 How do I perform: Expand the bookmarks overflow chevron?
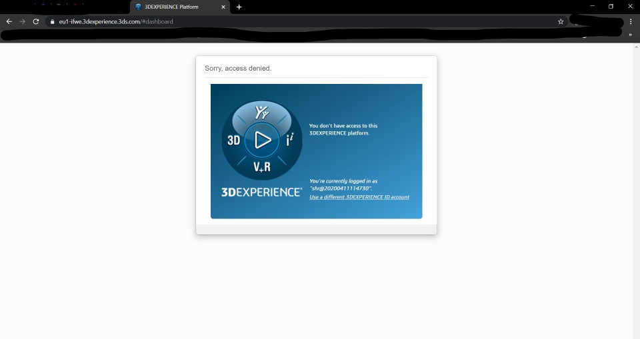click(x=630, y=35)
